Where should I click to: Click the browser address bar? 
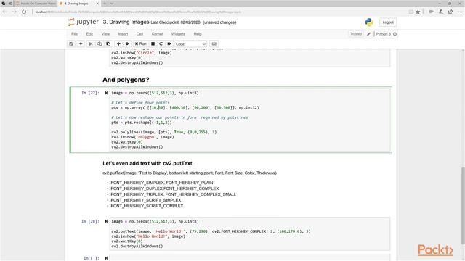[x=219, y=12]
